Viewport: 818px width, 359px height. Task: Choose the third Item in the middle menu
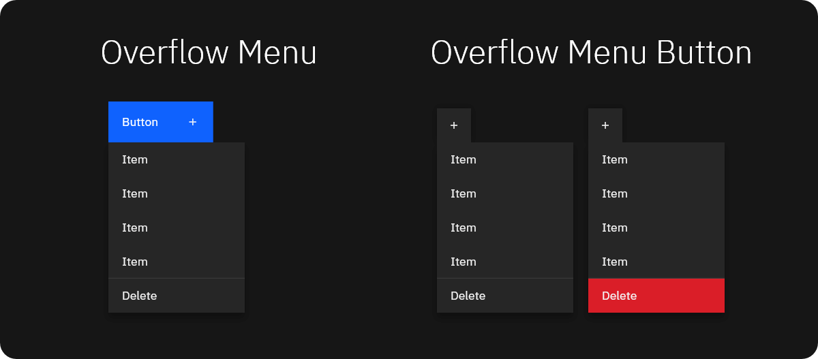click(505, 228)
